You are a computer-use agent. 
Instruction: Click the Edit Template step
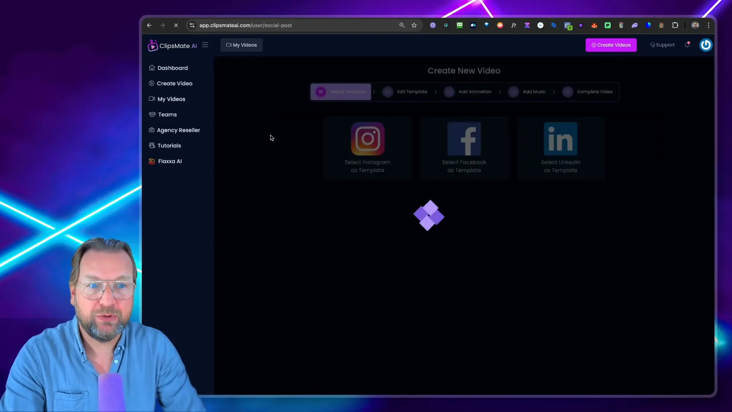(405, 92)
